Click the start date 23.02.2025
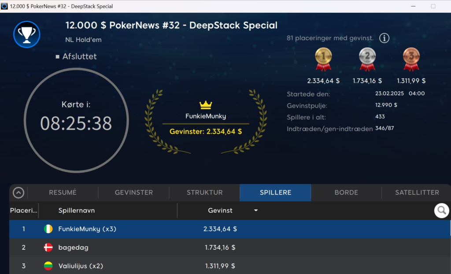The height and width of the screenshot is (274, 451). click(389, 93)
